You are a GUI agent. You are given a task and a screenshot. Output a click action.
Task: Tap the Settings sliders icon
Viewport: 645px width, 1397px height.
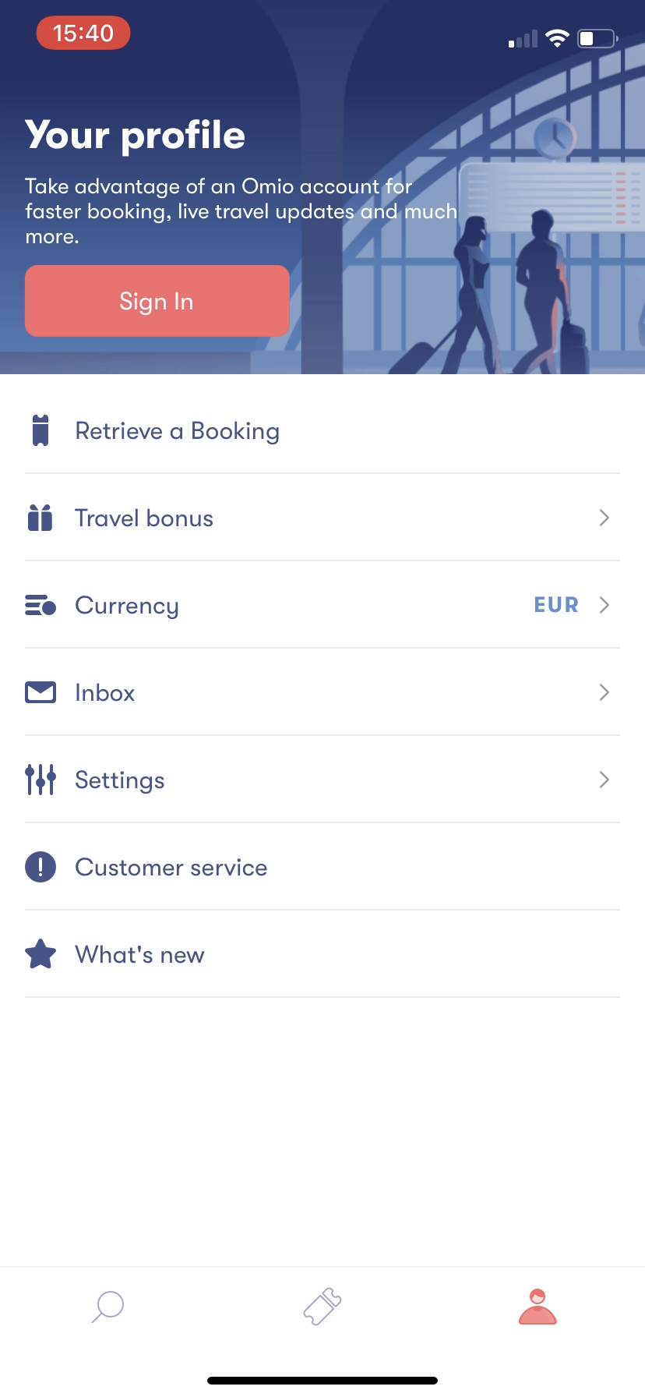tap(41, 780)
